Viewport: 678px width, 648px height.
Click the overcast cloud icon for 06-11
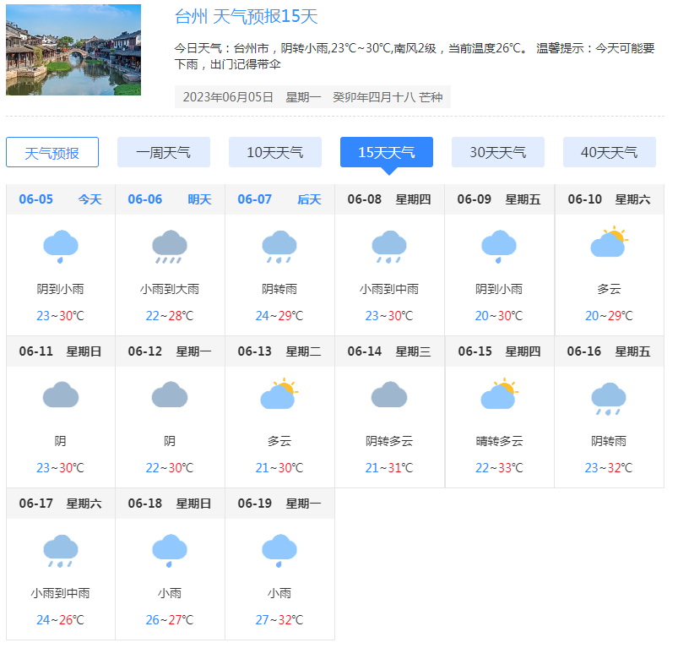61,395
